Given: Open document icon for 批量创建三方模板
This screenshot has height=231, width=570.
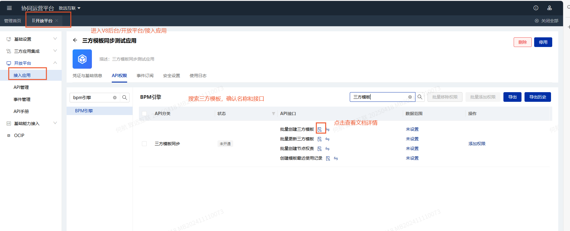Looking at the screenshot, I should 320,130.
